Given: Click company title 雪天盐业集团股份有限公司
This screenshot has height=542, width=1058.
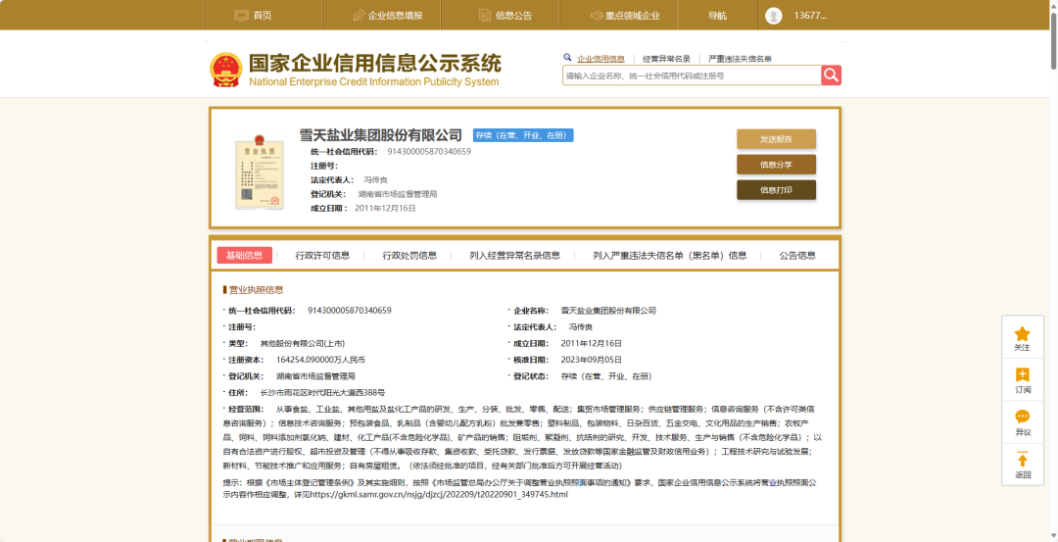Looking at the screenshot, I should coord(381,135).
